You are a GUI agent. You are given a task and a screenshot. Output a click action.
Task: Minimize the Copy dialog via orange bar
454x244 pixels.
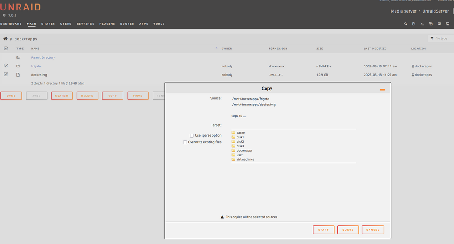382,90
